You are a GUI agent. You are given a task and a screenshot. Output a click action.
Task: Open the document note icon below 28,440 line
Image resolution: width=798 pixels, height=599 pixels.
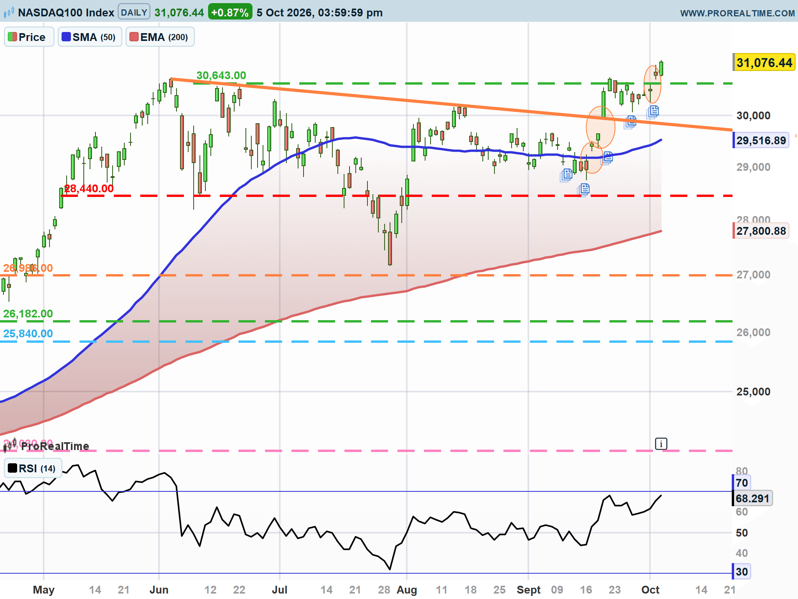584,189
